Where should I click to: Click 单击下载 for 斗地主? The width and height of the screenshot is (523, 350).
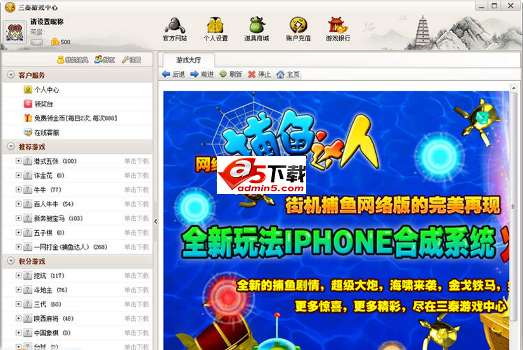(136, 290)
